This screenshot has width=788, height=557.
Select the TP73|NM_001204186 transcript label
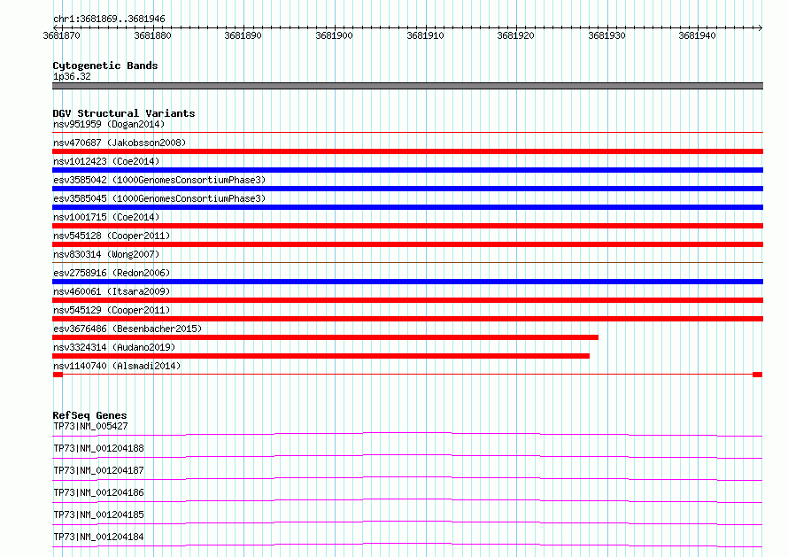coord(98,492)
